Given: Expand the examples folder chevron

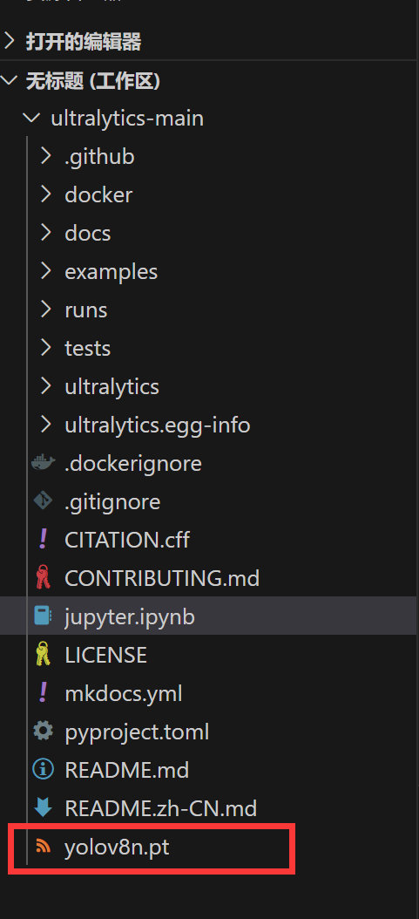Looking at the screenshot, I should point(45,271).
